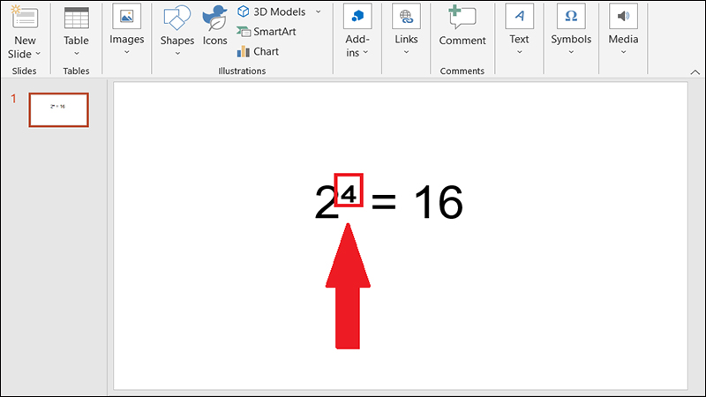Click the Add-ins icon
Screen dimensions: 706x397
[357, 16]
